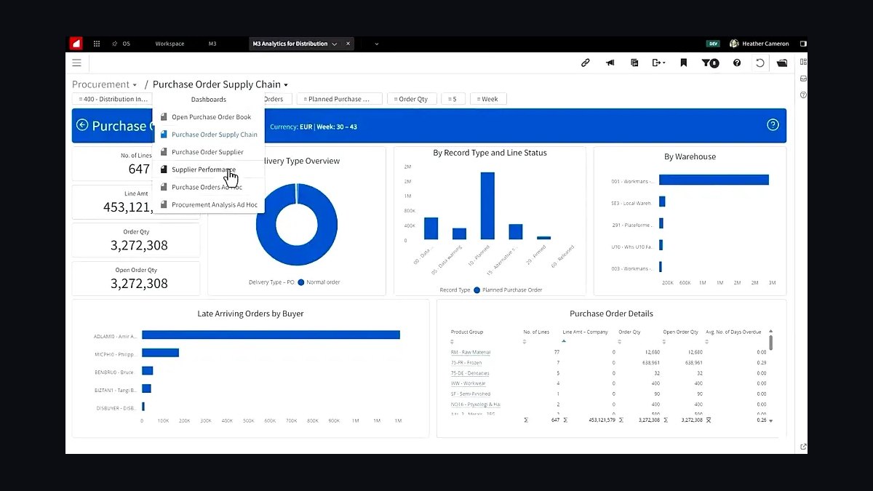Click the bookmark icon in toolbar
This screenshot has height=491, width=873.
tap(684, 63)
